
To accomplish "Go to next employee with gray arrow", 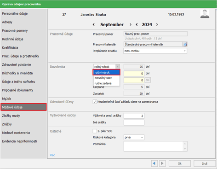I will tap(162, 163).
